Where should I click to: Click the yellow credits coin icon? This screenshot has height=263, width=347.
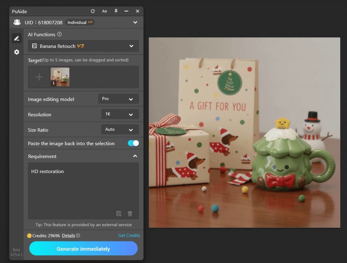click(x=29, y=235)
